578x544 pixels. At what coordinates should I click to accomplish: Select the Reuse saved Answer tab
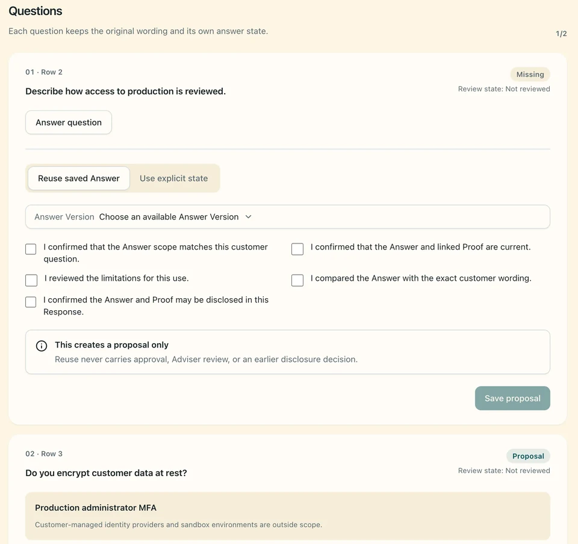click(x=78, y=178)
